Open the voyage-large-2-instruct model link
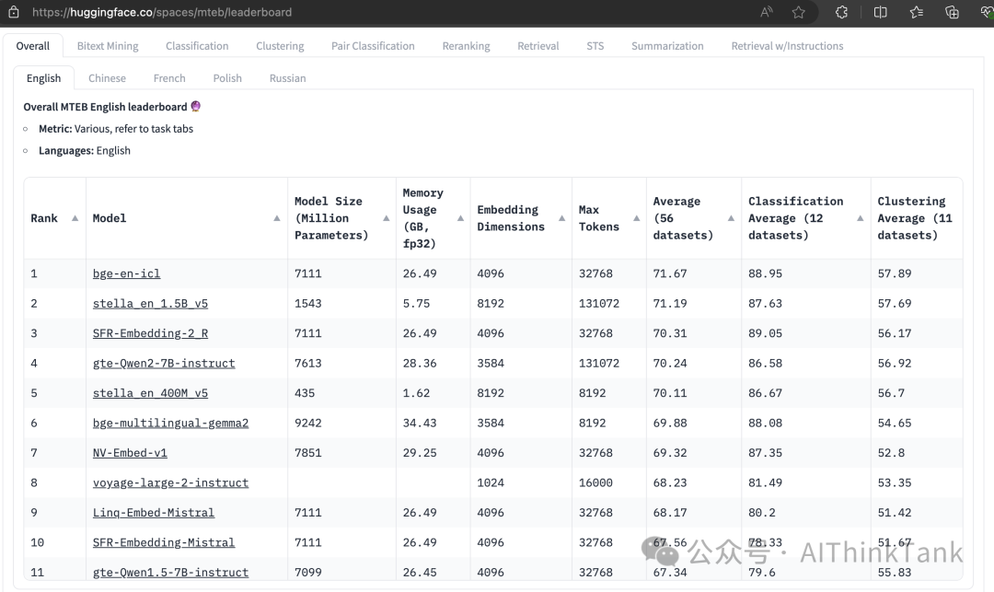 (170, 482)
